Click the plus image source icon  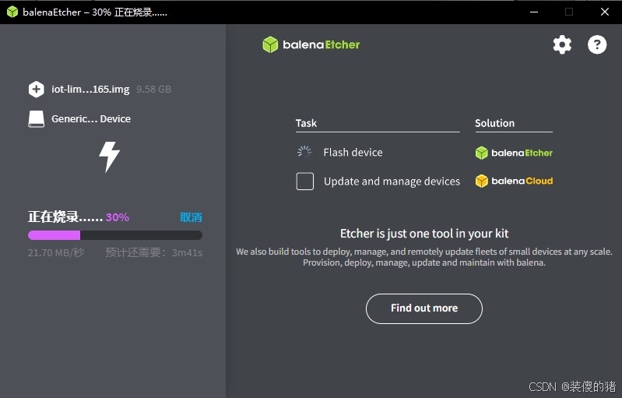(x=36, y=89)
